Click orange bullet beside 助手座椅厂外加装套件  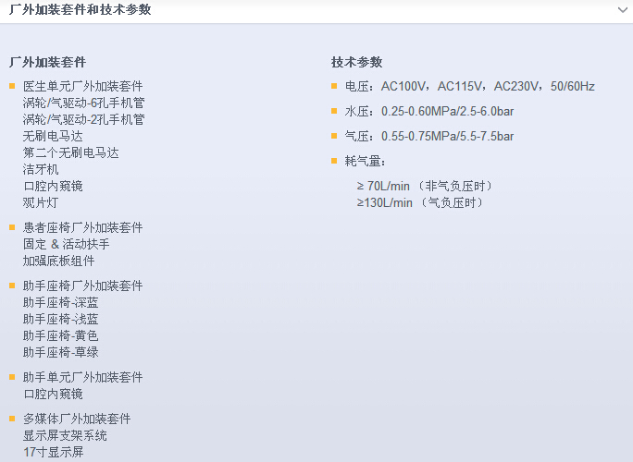(x=12, y=286)
